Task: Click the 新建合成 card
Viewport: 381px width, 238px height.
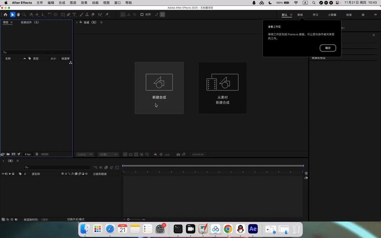Action: tap(159, 88)
